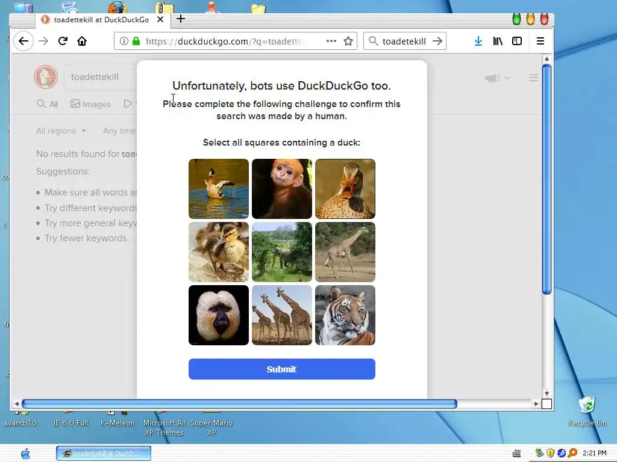Click the toadettekill taskbar window button
This screenshot has width=617, height=462.
pyautogui.click(x=104, y=454)
